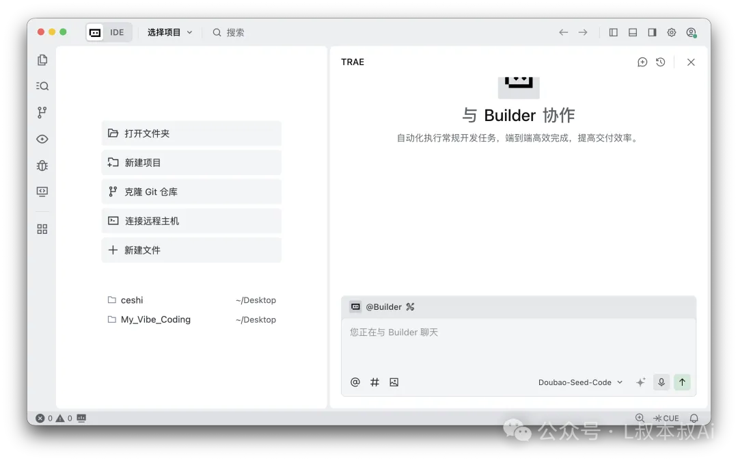The width and height of the screenshot is (738, 461).
Task: Open the remote monitor icon in sidebar
Action: click(x=42, y=192)
